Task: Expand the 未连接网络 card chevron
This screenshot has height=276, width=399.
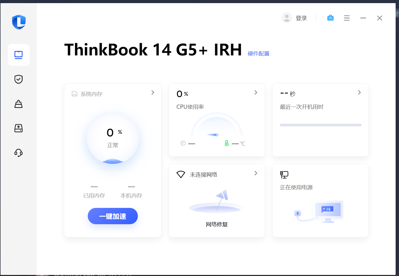Action: coord(256,173)
